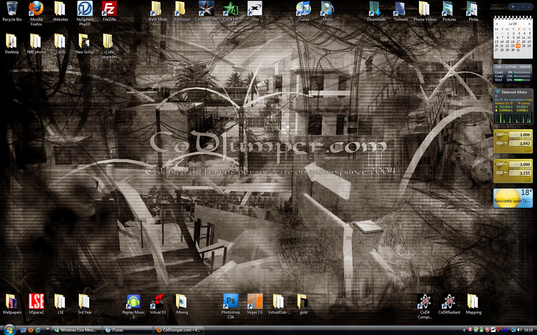Select the CoD4 MP game shortcut
This screenshot has width=537, height=335.
tap(230, 11)
